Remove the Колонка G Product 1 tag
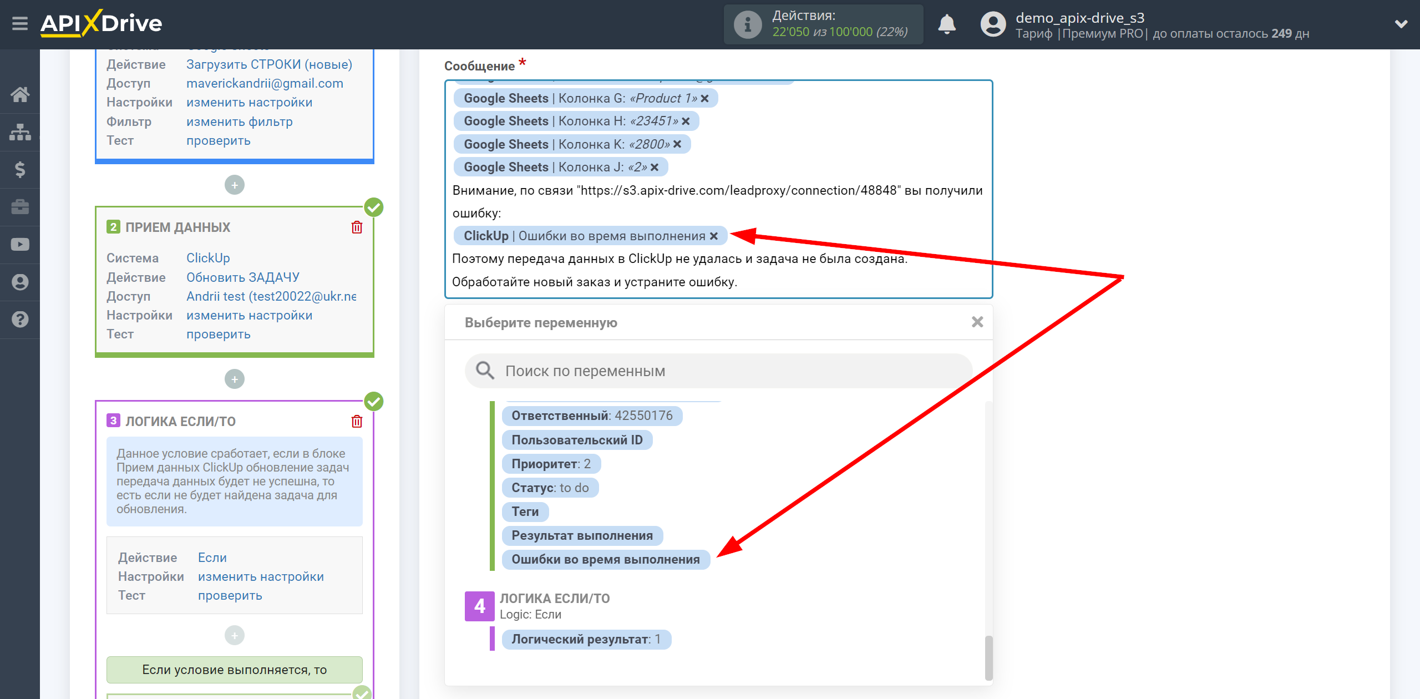This screenshot has width=1420, height=699. click(x=704, y=99)
